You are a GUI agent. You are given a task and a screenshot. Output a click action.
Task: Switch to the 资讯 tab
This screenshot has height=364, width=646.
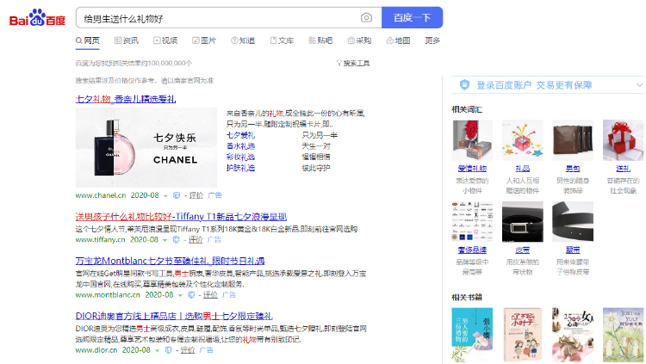point(127,40)
